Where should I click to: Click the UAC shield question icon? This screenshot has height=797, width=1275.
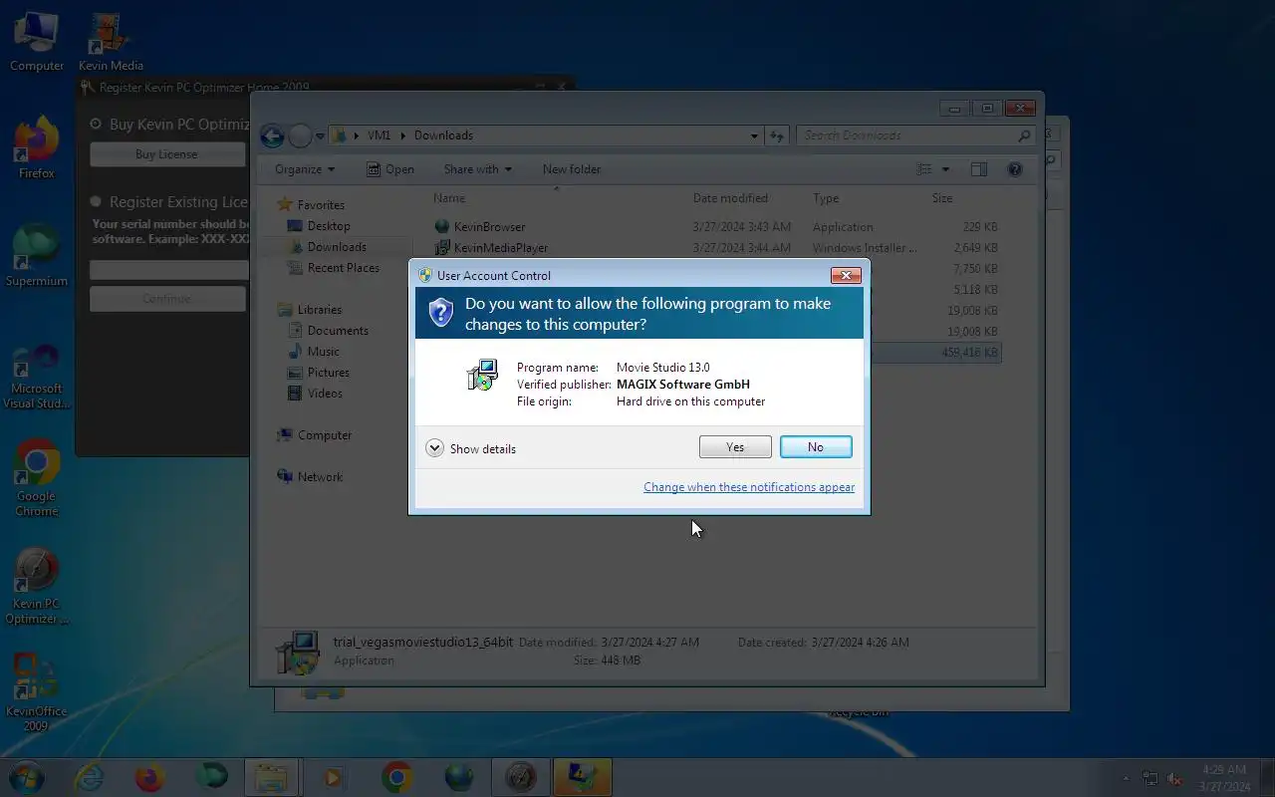pos(440,313)
